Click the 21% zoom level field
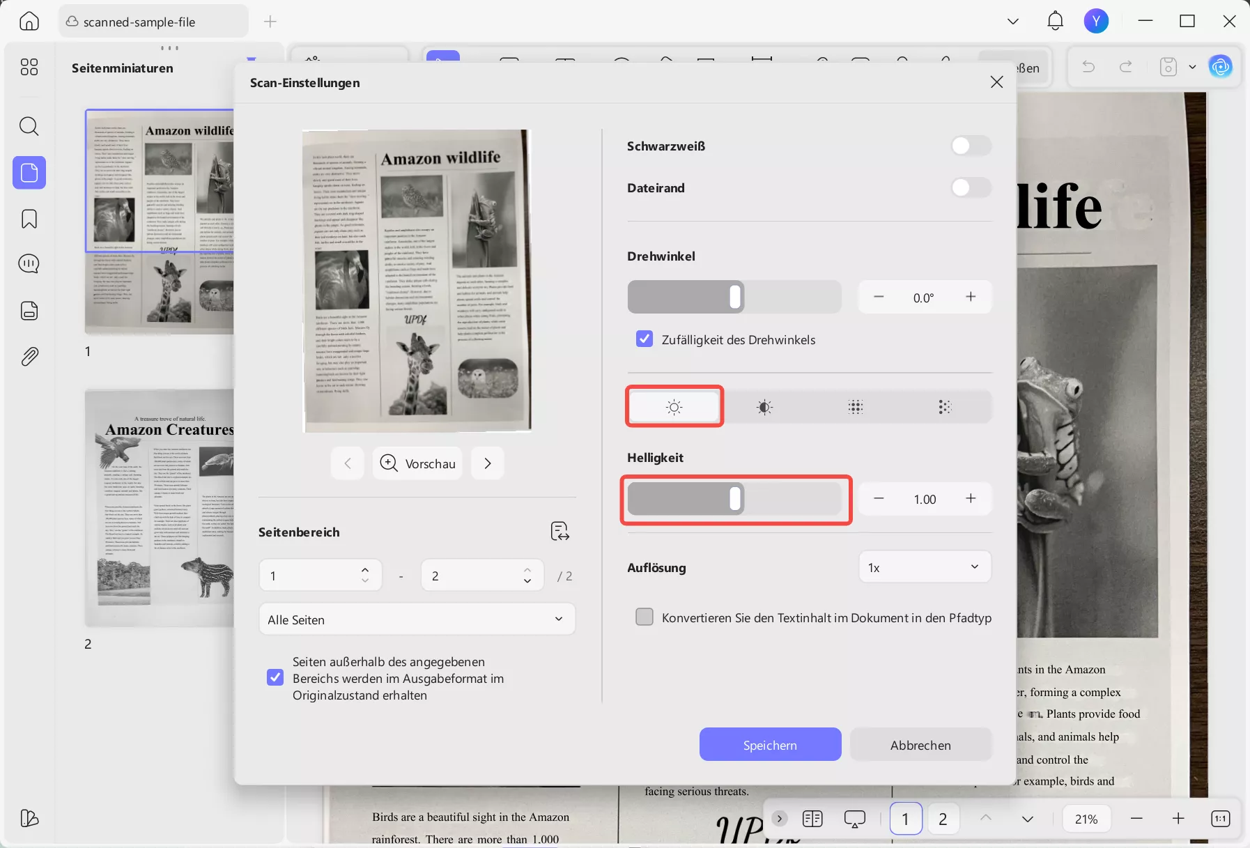This screenshot has height=848, width=1250. click(1086, 819)
